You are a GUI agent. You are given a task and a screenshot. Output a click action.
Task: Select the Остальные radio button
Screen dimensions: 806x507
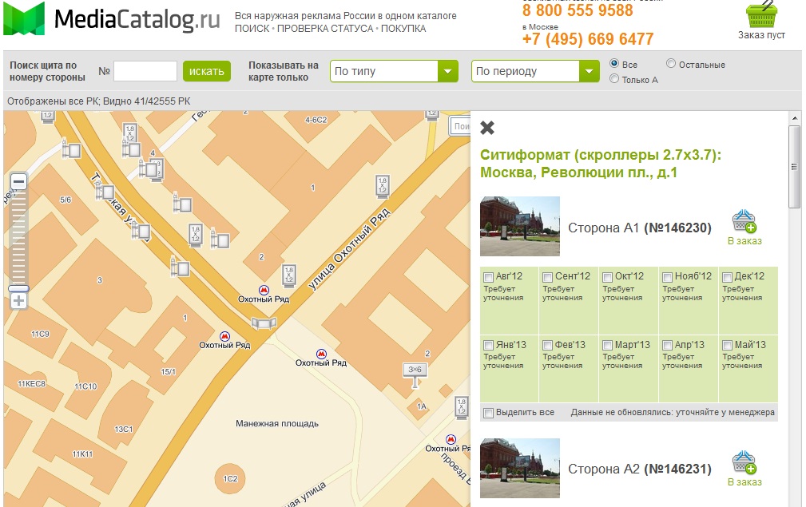(671, 64)
